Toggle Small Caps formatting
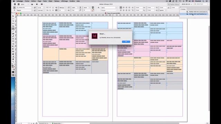The height and width of the screenshot is (124, 221). (x=47, y=10)
